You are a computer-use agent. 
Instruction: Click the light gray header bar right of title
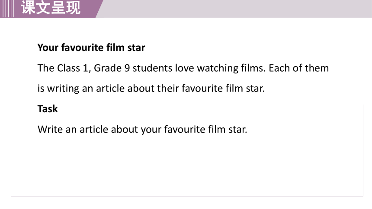(x=237, y=9)
